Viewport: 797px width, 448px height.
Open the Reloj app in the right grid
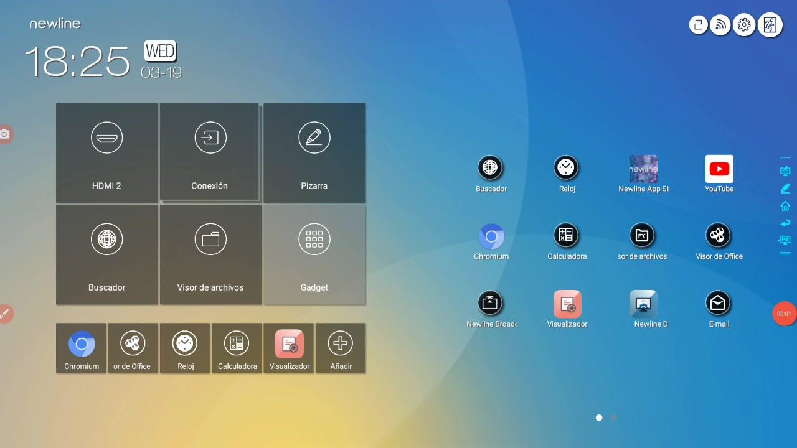click(567, 174)
